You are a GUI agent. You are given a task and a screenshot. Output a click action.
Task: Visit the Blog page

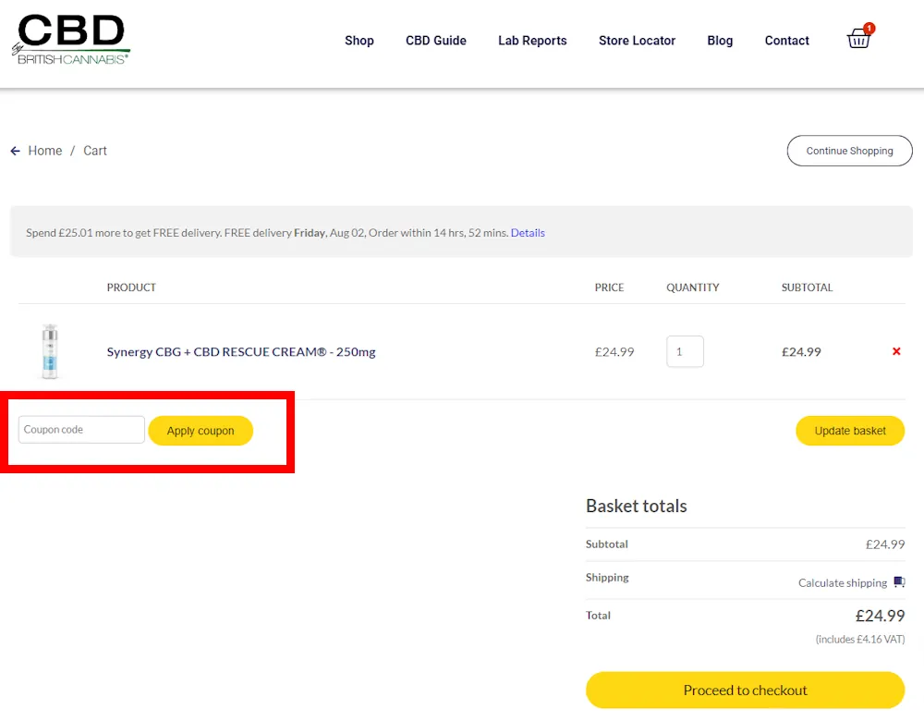pyautogui.click(x=720, y=41)
